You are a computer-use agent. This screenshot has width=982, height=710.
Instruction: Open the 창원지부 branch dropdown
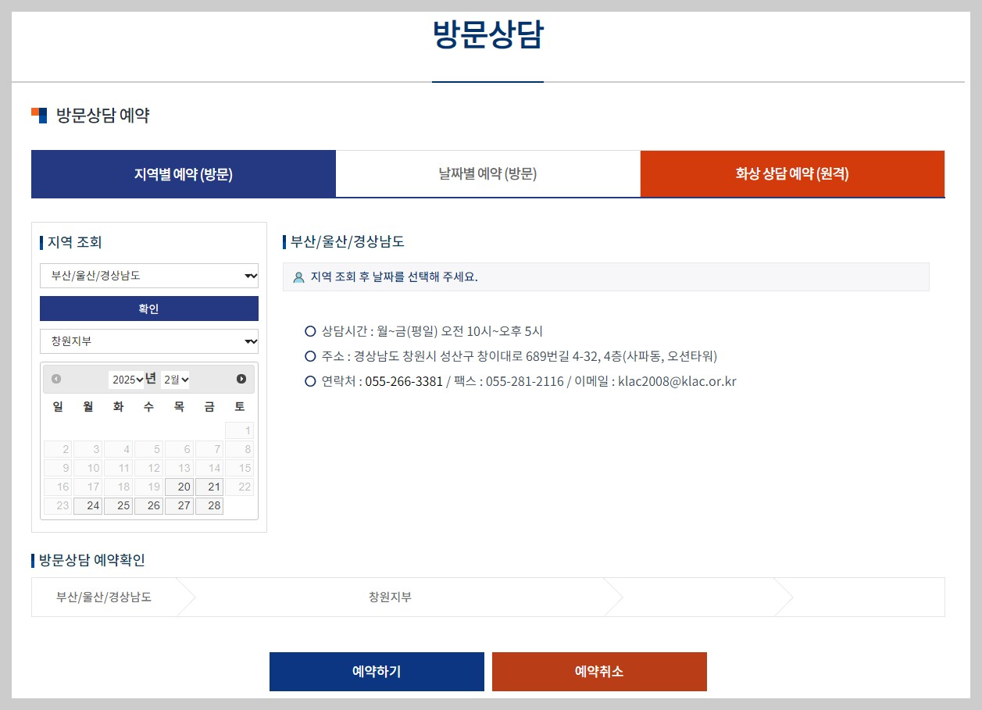[149, 341]
